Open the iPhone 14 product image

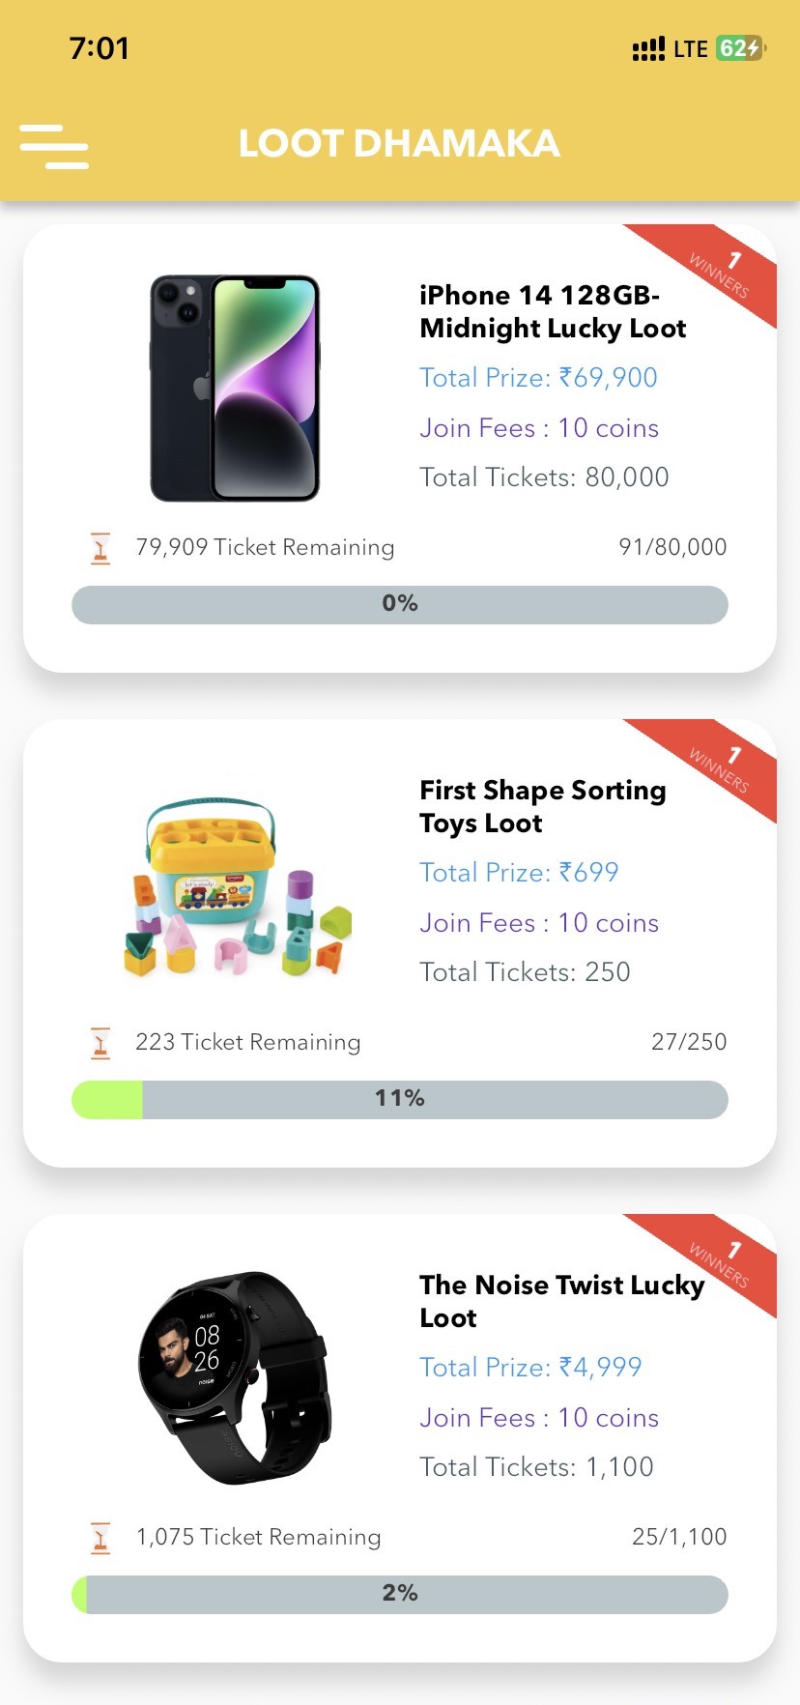pyautogui.click(x=235, y=389)
